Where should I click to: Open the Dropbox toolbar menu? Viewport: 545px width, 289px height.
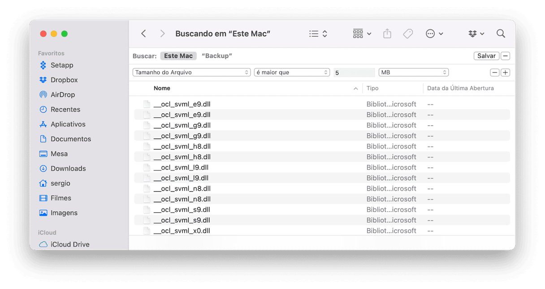click(476, 34)
